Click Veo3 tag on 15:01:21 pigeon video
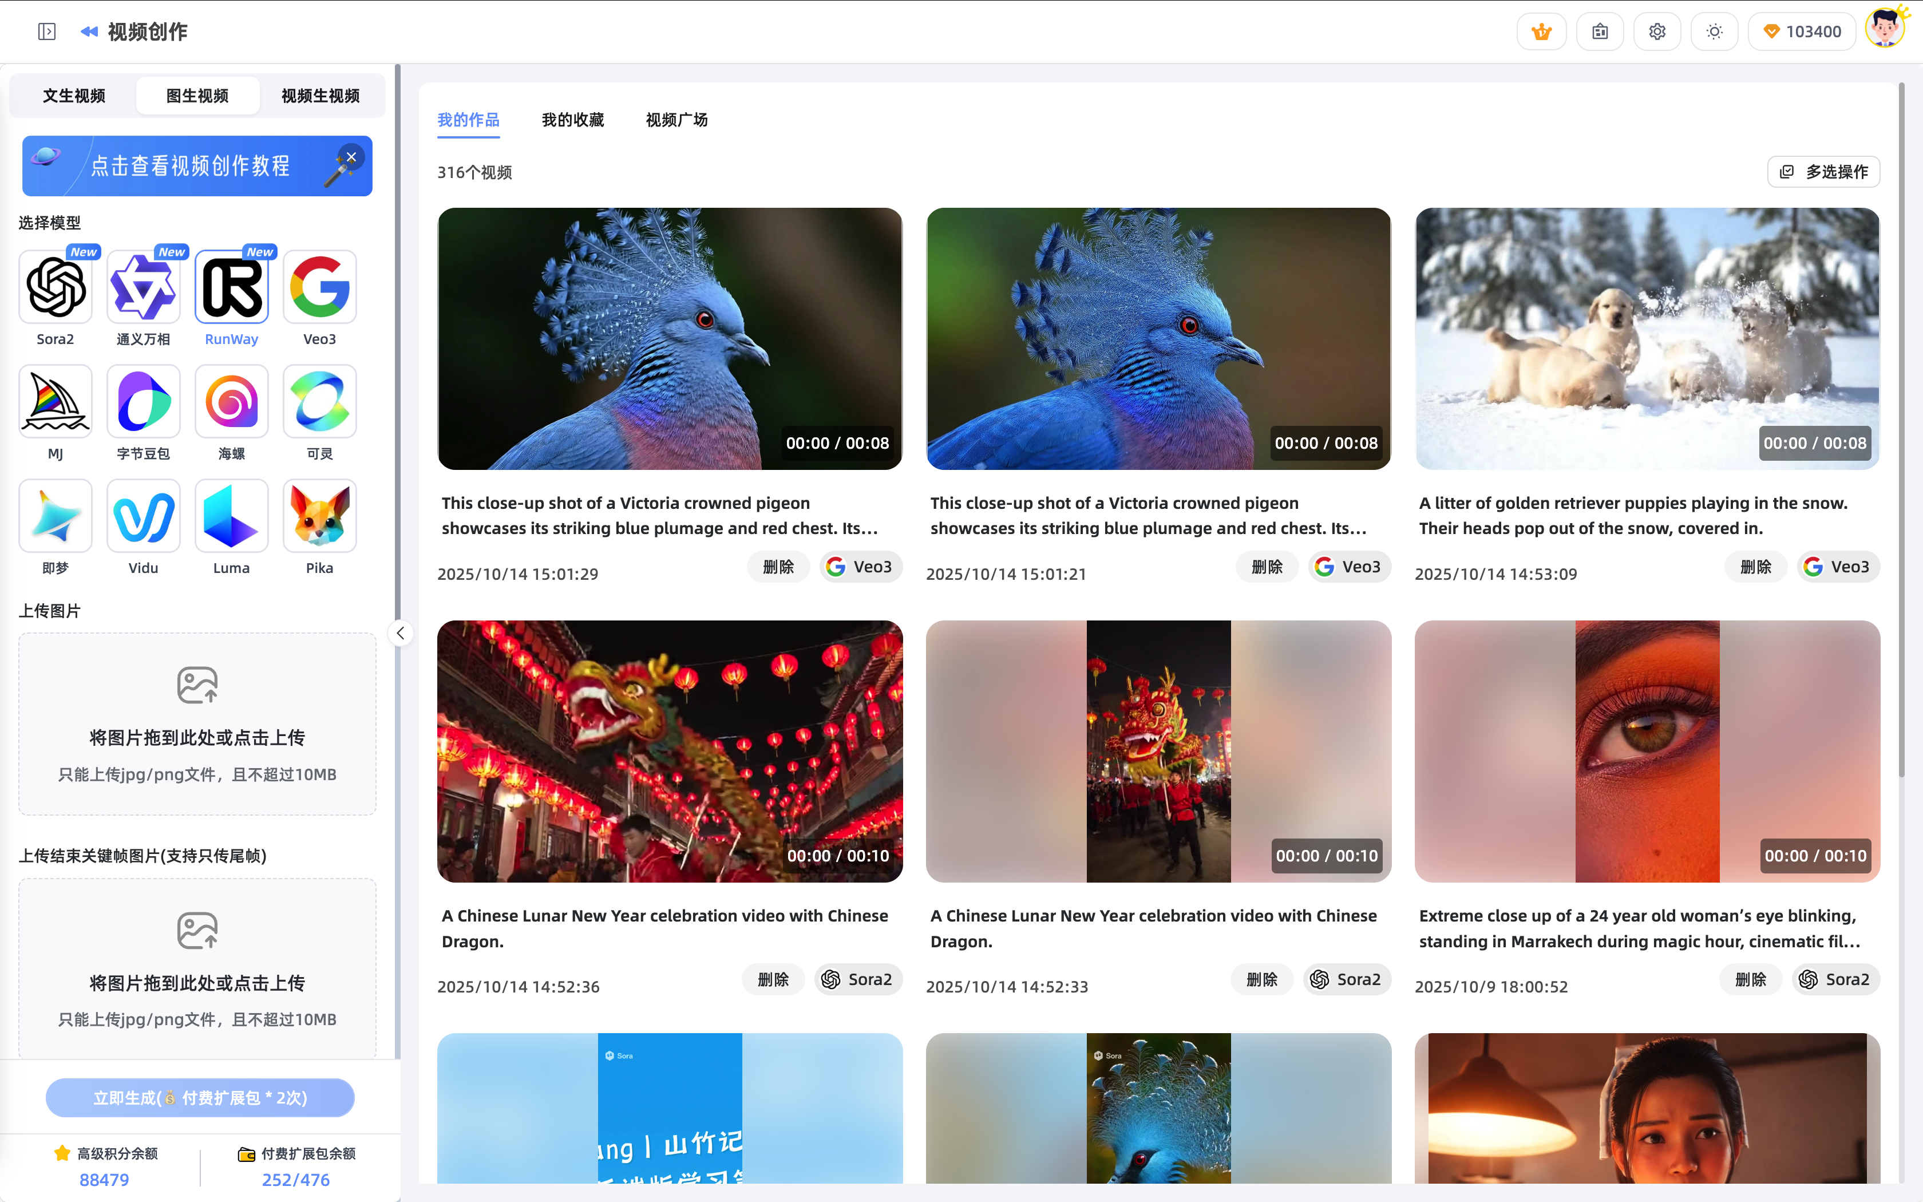Image resolution: width=1923 pixels, height=1202 pixels. click(x=1350, y=567)
